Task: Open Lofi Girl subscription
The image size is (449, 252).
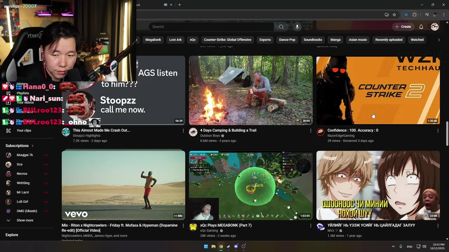Action: point(27,202)
